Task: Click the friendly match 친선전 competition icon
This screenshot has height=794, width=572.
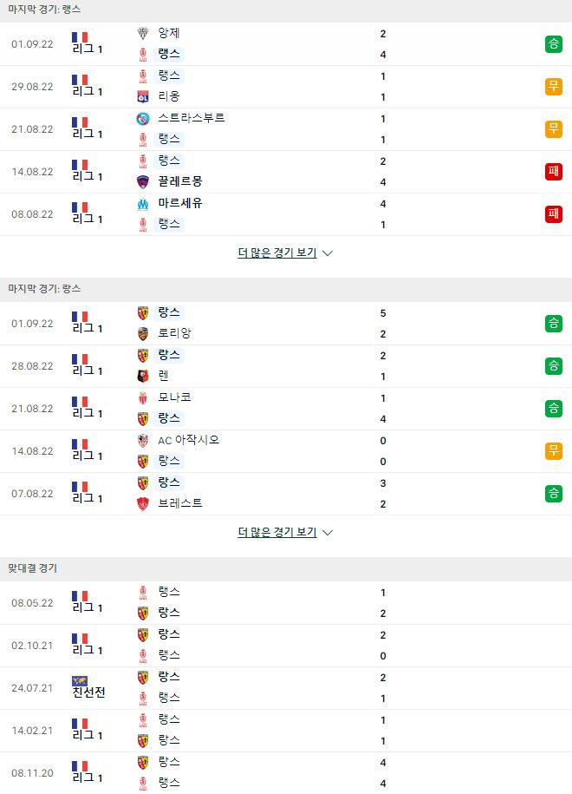Action: pyautogui.click(x=80, y=680)
